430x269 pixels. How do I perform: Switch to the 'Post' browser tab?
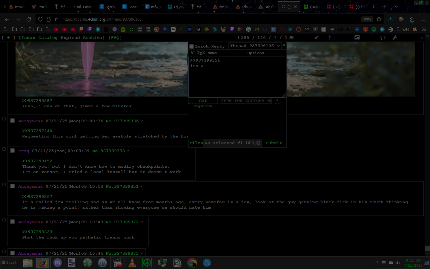(x=39, y=7)
